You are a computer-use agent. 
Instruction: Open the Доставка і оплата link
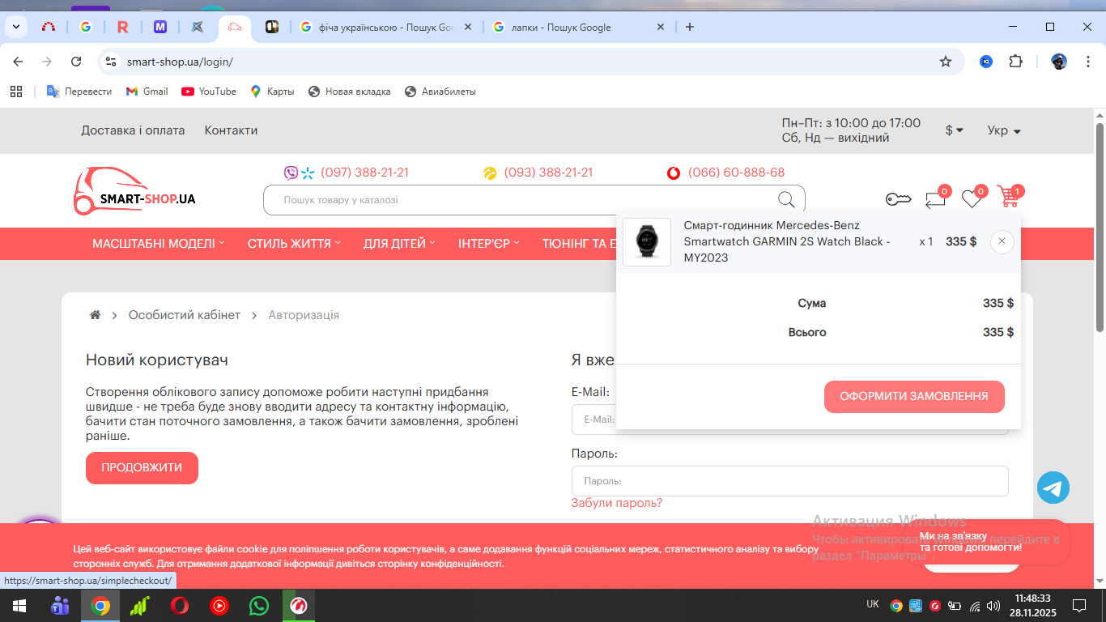tap(133, 130)
